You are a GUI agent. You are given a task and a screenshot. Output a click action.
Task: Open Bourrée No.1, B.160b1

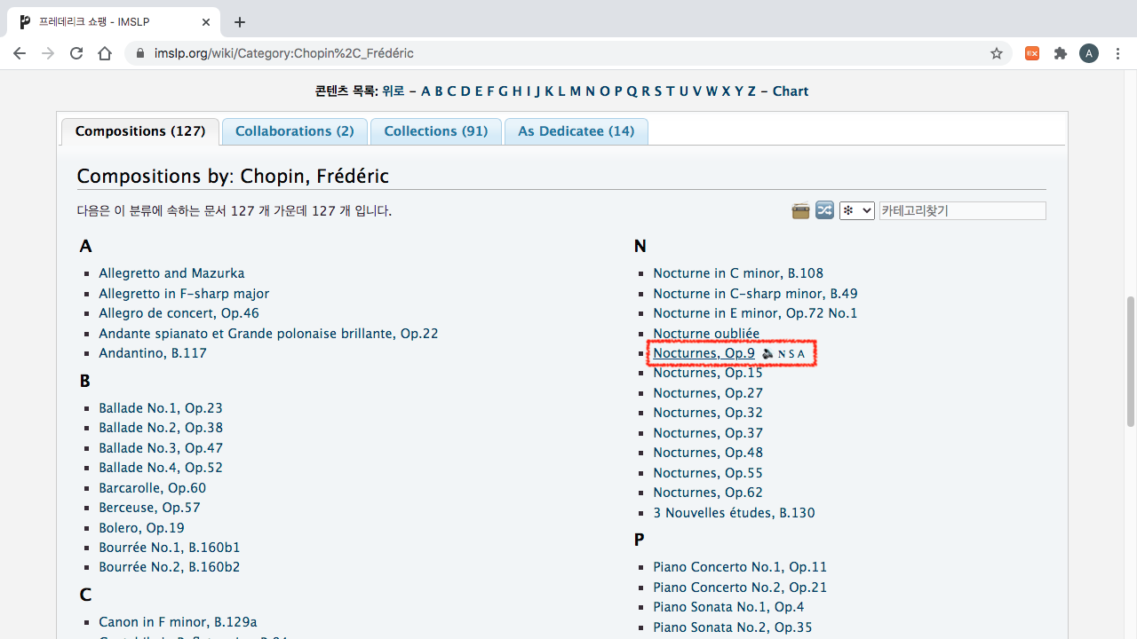170,548
